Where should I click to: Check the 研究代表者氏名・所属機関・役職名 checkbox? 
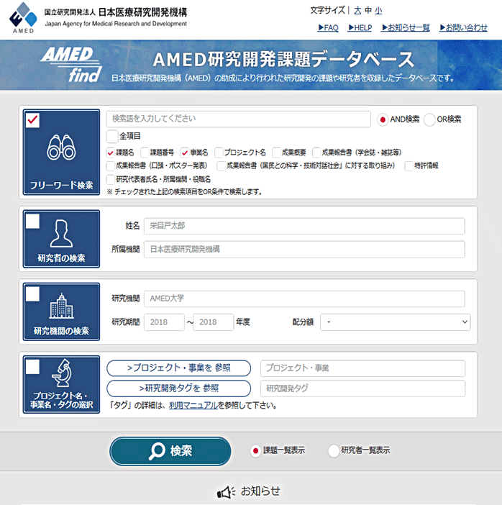click(x=111, y=179)
